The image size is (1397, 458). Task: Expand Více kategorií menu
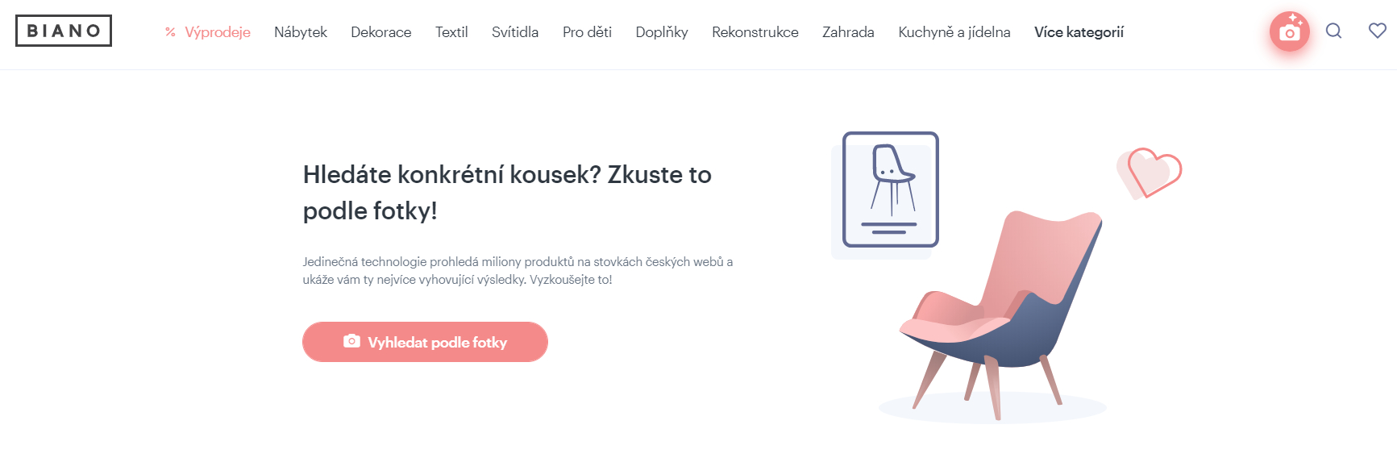click(1079, 32)
